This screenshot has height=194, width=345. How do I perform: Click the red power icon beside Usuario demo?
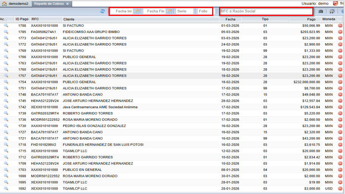tap(336, 3)
